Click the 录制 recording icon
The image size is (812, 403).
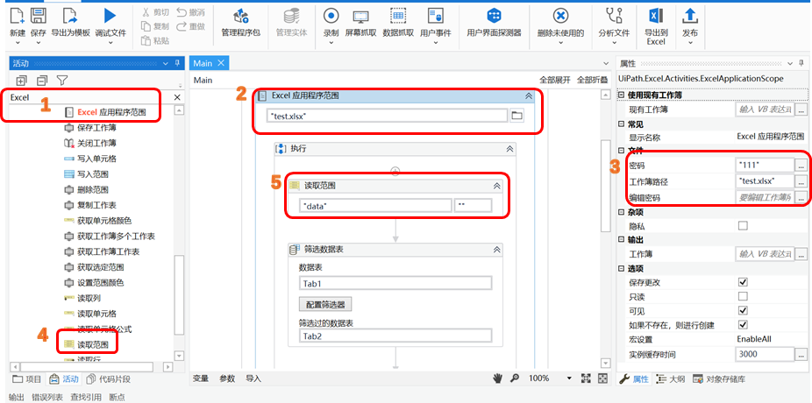point(331,16)
